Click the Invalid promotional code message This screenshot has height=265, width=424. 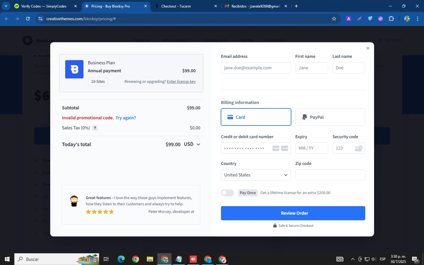tap(88, 118)
